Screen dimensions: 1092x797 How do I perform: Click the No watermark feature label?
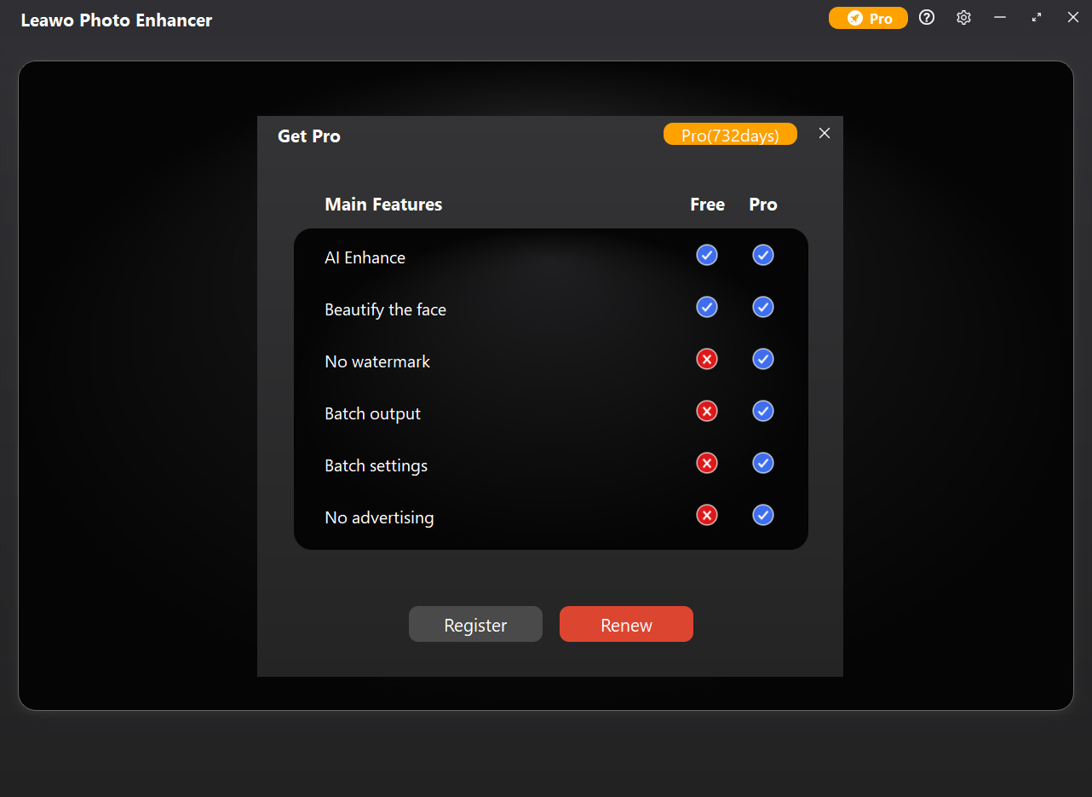[377, 361]
